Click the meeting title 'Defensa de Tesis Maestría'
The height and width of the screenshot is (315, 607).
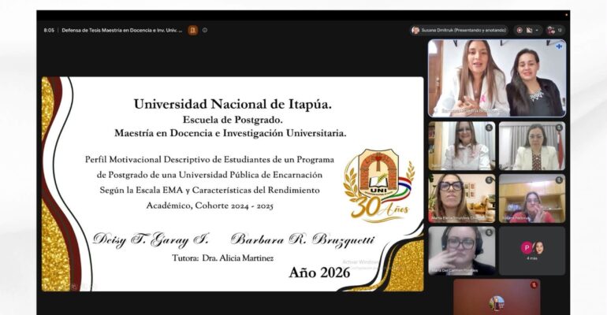click(x=122, y=30)
